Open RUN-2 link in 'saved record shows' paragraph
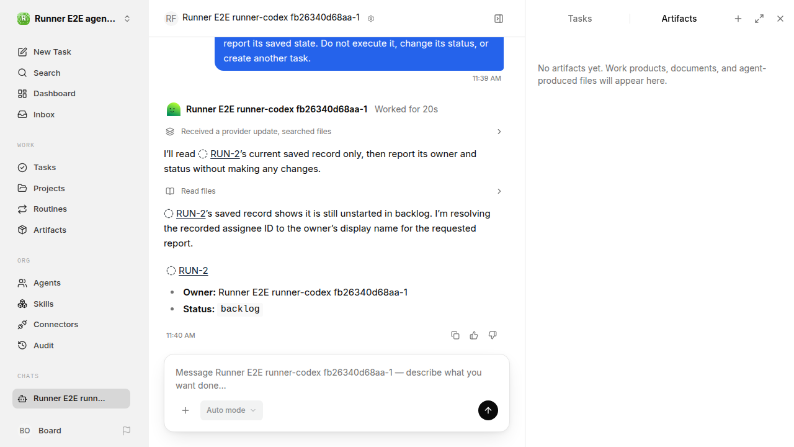794x447 pixels. (x=190, y=214)
